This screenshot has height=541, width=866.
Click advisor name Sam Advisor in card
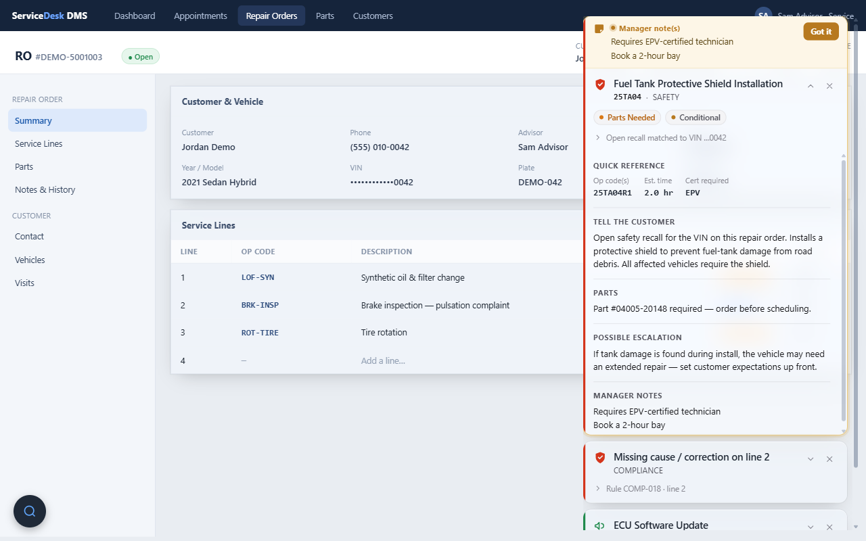point(543,147)
